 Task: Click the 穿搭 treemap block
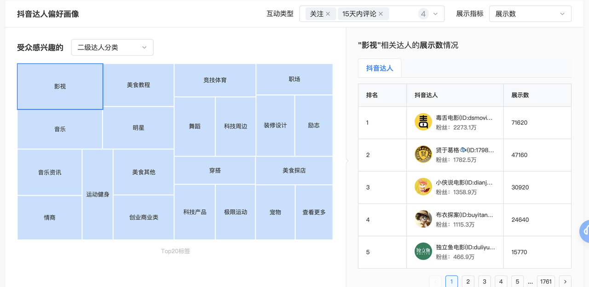coord(215,170)
